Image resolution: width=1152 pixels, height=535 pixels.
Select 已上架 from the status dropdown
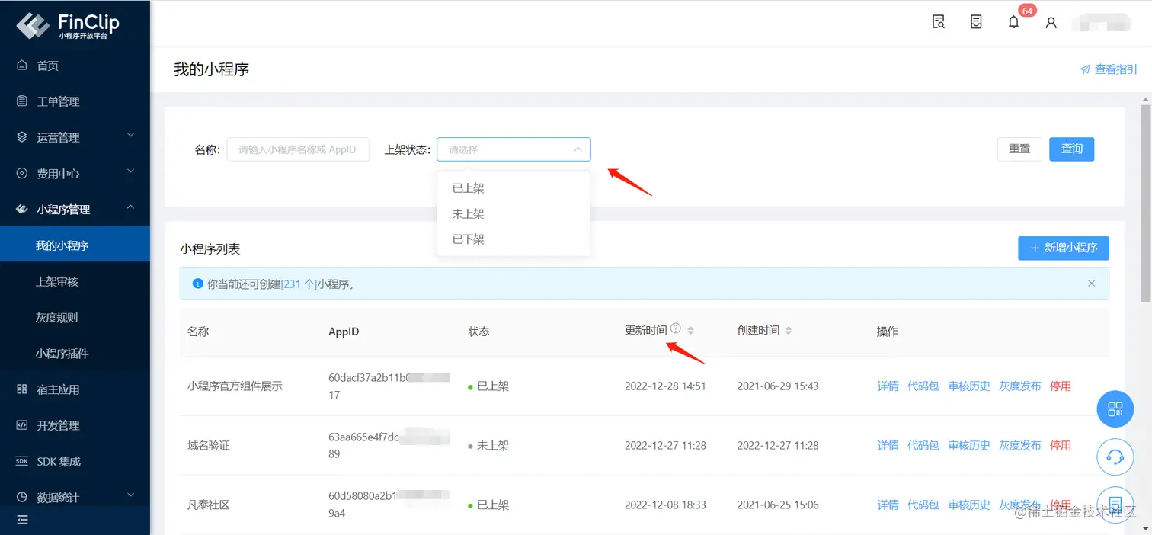(x=514, y=188)
